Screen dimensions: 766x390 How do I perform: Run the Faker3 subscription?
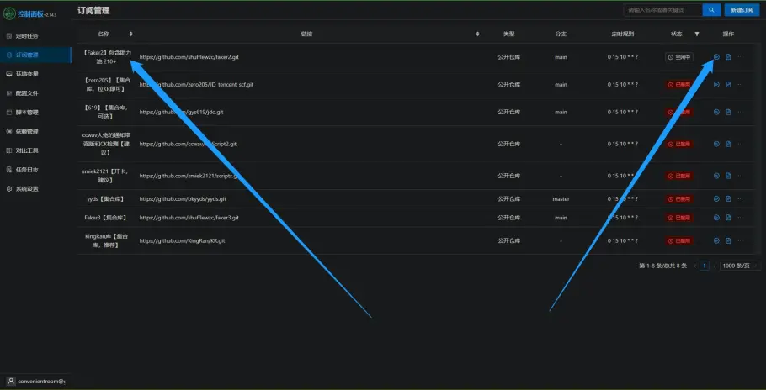tap(716, 217)
